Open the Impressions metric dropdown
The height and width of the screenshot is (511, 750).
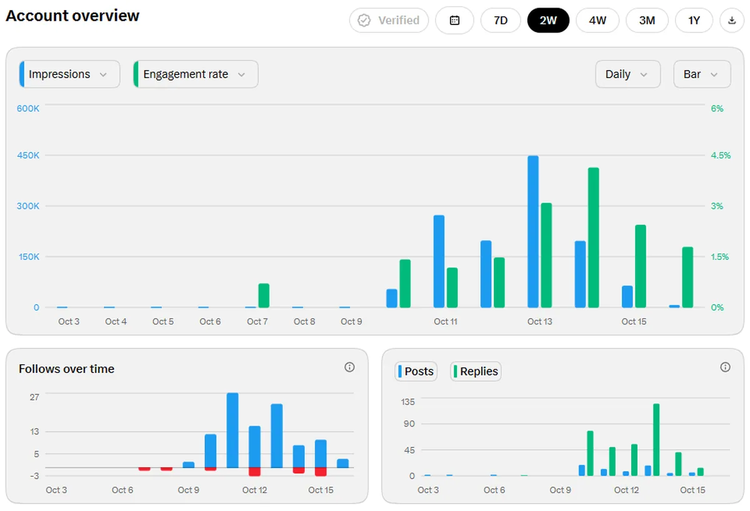point(69,74)
